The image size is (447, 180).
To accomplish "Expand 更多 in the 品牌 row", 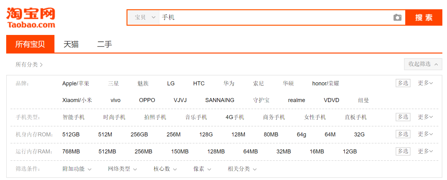I will pyautogui.click(x=425, y=83).
